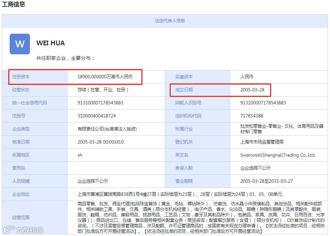Screen dimensions: 330x236
Task: Click the 所属地区 label
Action: [x=21, y=155]
